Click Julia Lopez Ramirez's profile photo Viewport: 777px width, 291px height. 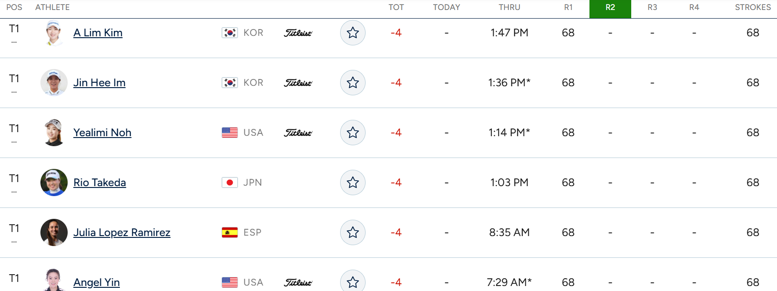tap(54, 232)
